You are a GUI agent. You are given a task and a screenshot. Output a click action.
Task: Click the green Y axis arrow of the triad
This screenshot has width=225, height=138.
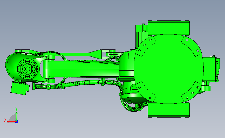pyautogui.click(x=17, y=117)
